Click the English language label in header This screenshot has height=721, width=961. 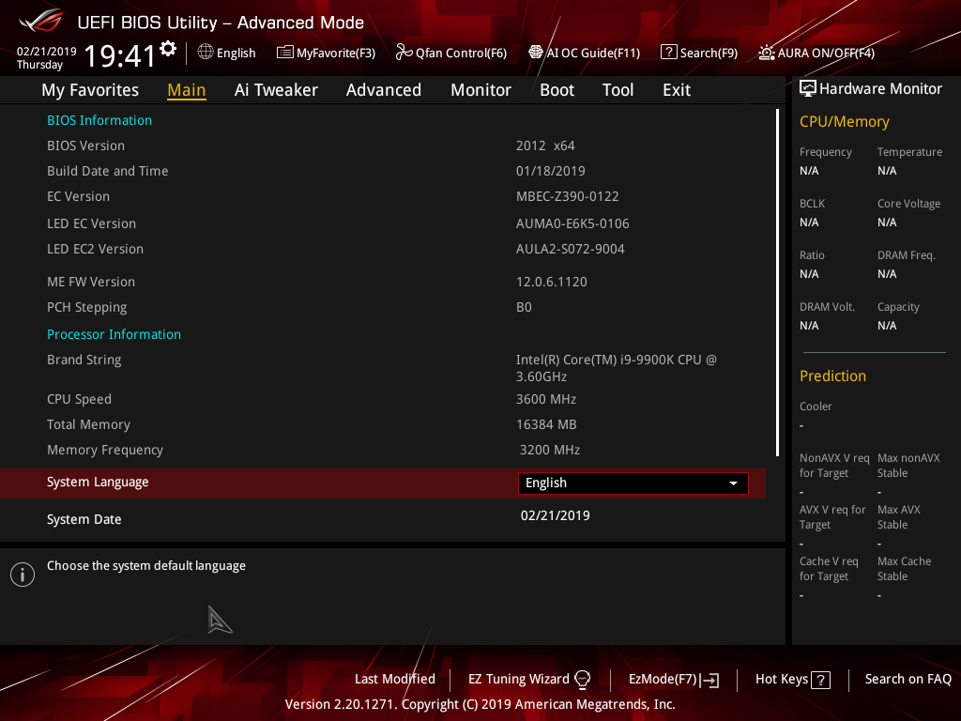(236, 54)
